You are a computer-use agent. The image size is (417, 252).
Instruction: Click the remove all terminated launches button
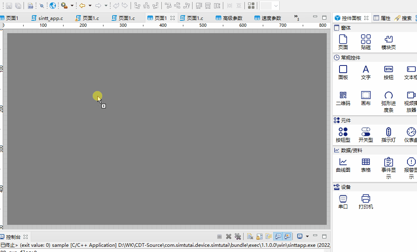[238, 236]
